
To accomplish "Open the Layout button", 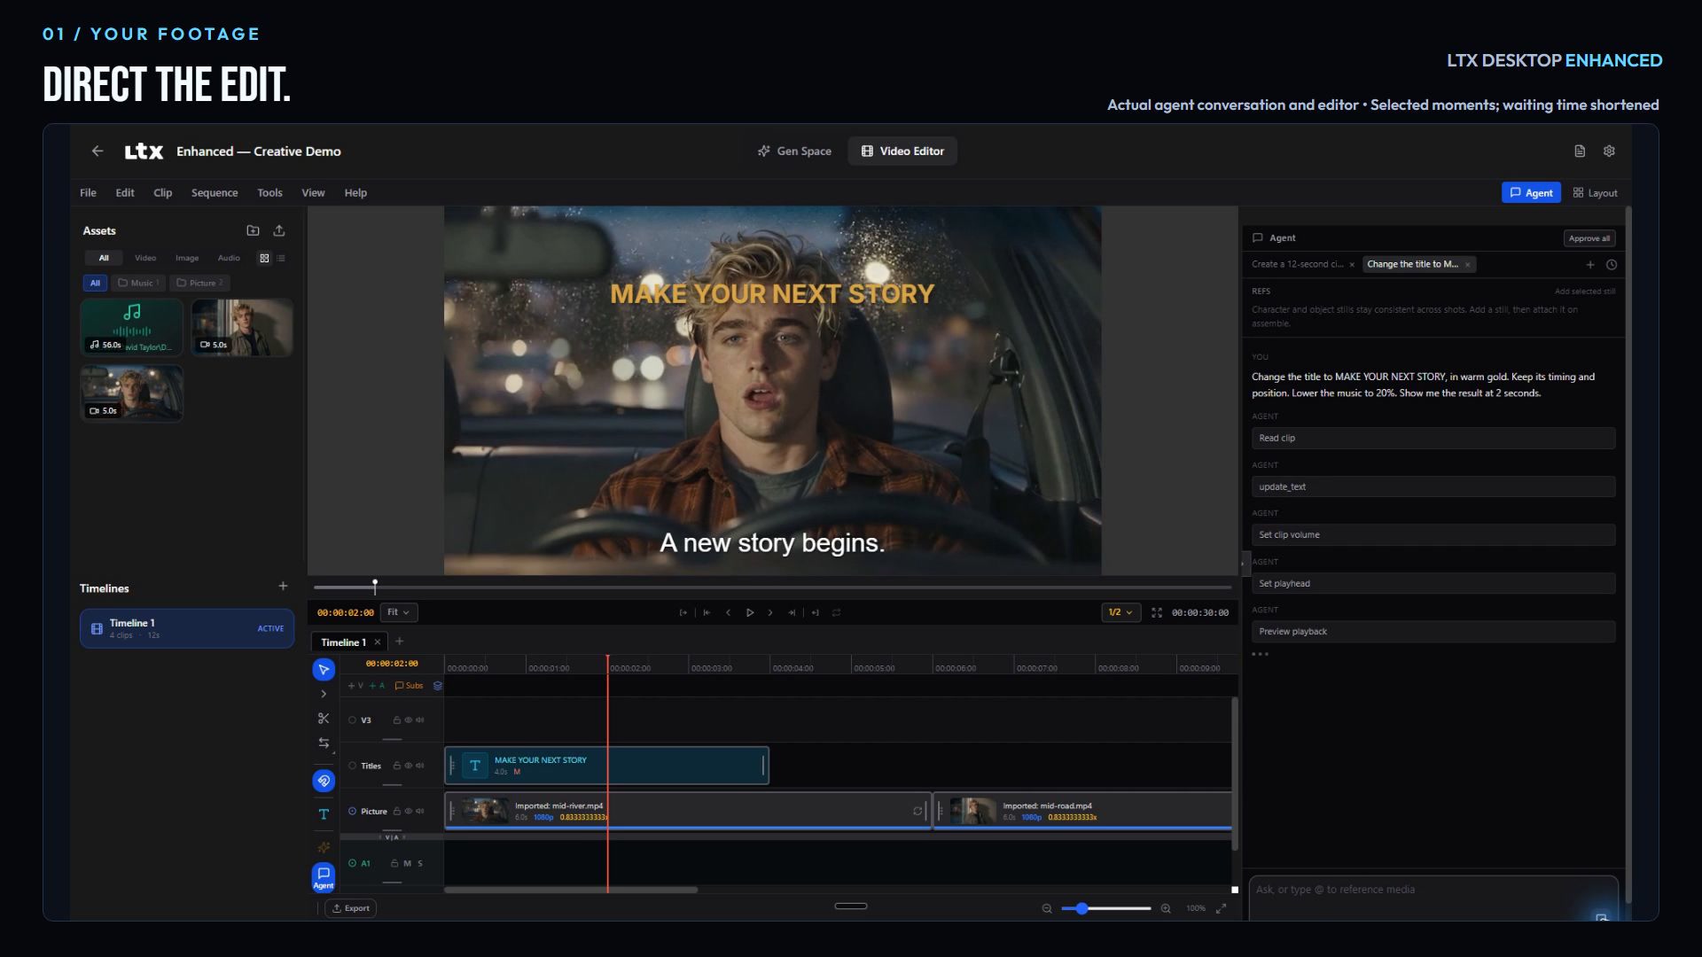I will 1596,193.
